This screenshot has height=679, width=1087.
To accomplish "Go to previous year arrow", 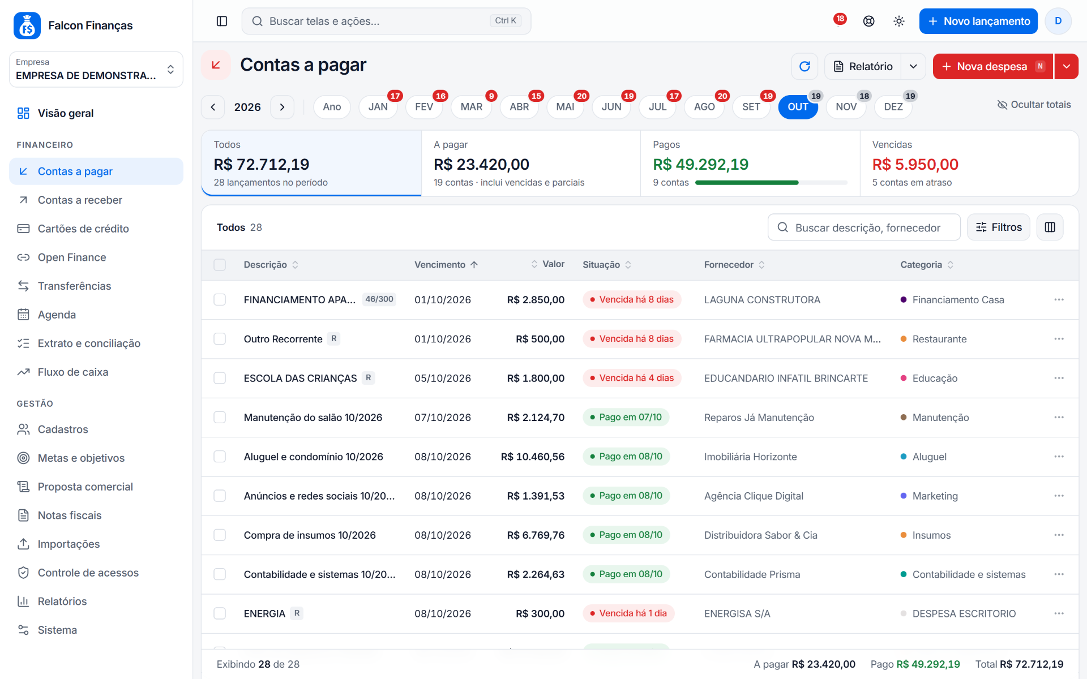I will [x=213, y=107].
